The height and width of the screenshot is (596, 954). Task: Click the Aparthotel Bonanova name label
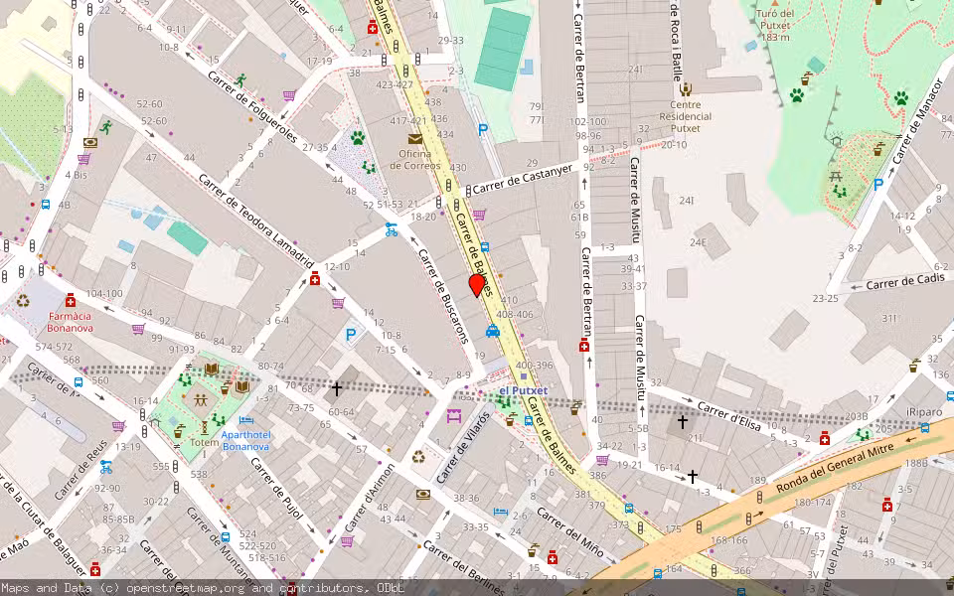point(246,441)
